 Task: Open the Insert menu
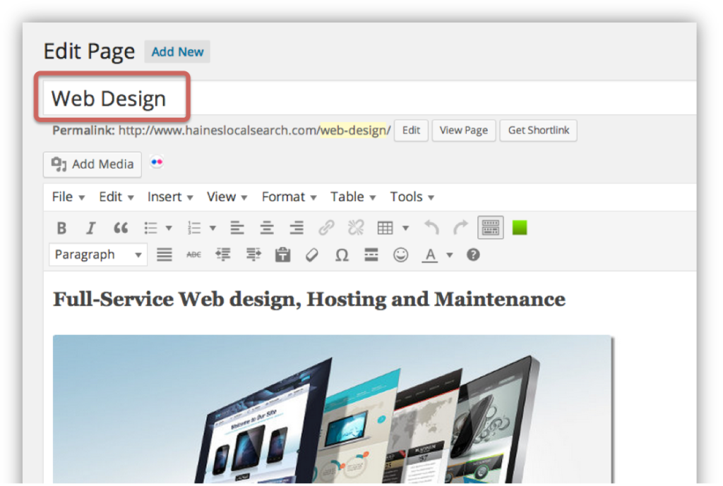pyautogui.click(x=169, y=197)
